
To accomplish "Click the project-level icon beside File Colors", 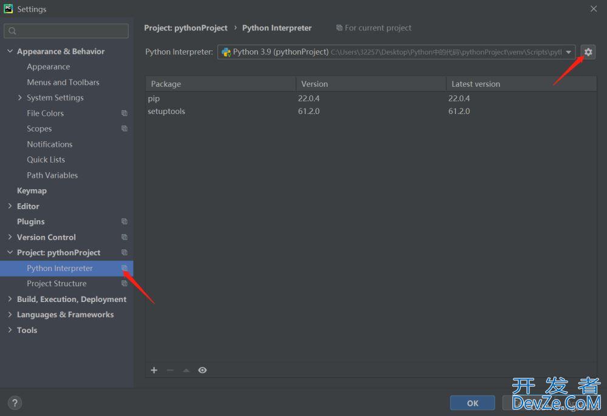I will [x=124, y=113].
